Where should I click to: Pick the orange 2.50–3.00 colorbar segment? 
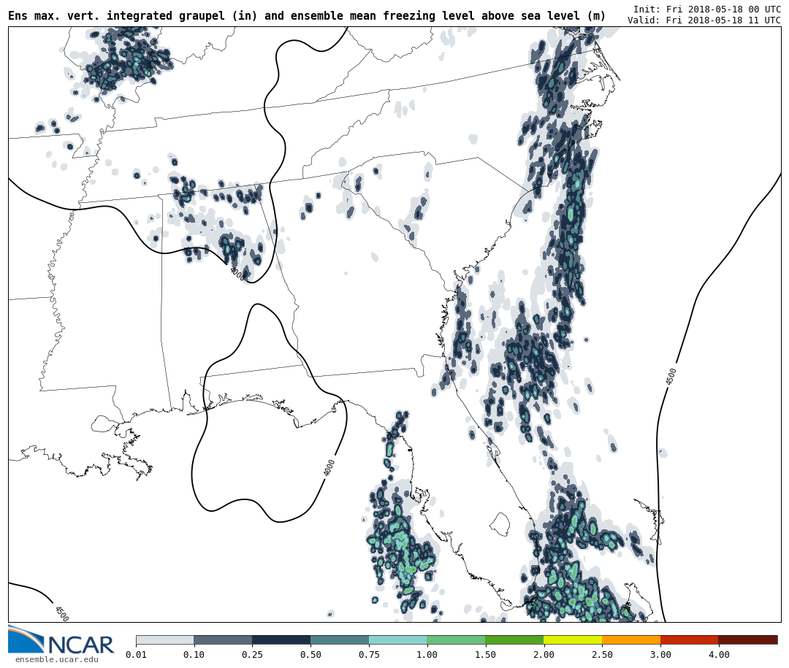click(x=630, y=640)
